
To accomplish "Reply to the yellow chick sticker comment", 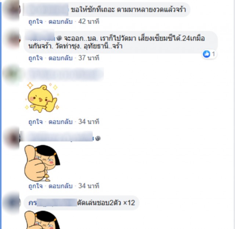I will (x=61, y=122).
